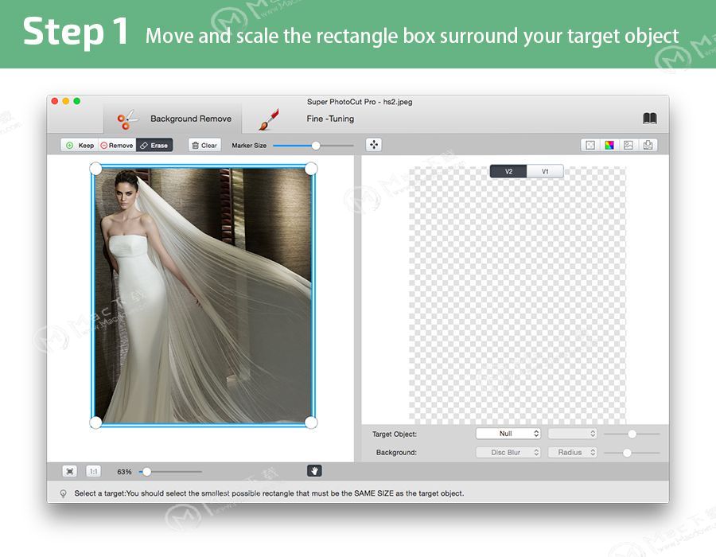
Task: Open the Background Remove tab
Action: coord(173,119)
